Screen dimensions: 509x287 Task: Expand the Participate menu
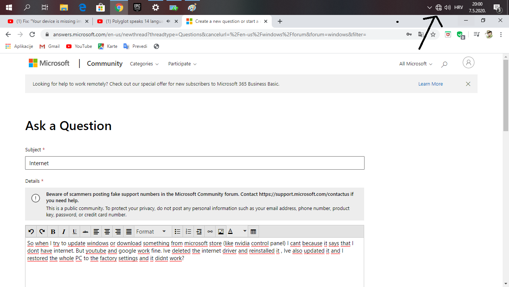click(182, 64)
